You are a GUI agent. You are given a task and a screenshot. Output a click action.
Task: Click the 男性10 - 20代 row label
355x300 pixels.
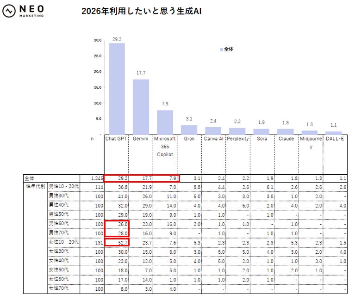(64, 186)
